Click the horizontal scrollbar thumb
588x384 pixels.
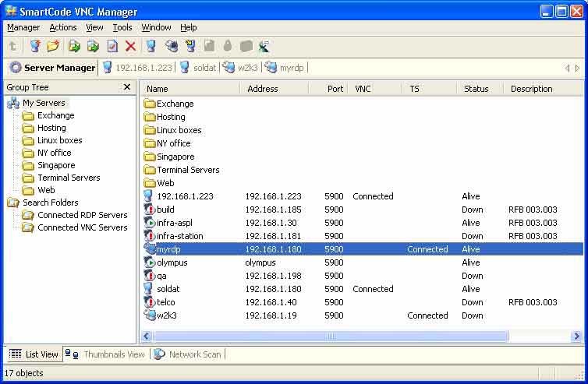pos(331,336)
